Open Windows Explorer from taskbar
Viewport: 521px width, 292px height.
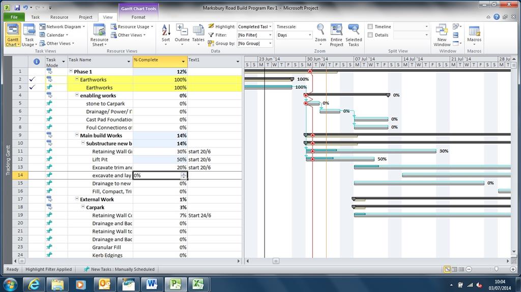57,284
